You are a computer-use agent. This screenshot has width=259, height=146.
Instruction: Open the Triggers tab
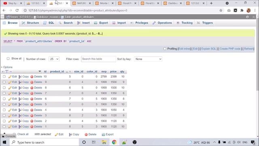(205, 23)
